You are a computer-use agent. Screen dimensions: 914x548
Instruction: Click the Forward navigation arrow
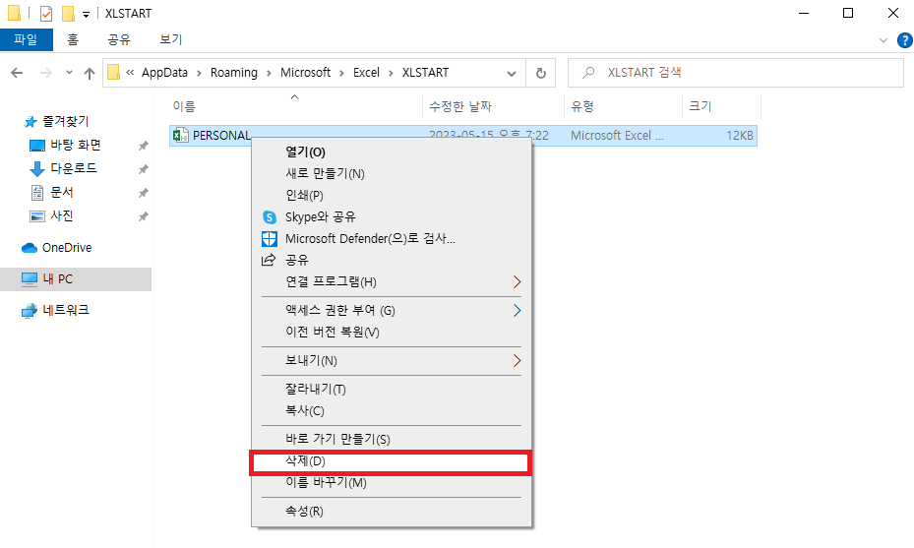[45, 73]
